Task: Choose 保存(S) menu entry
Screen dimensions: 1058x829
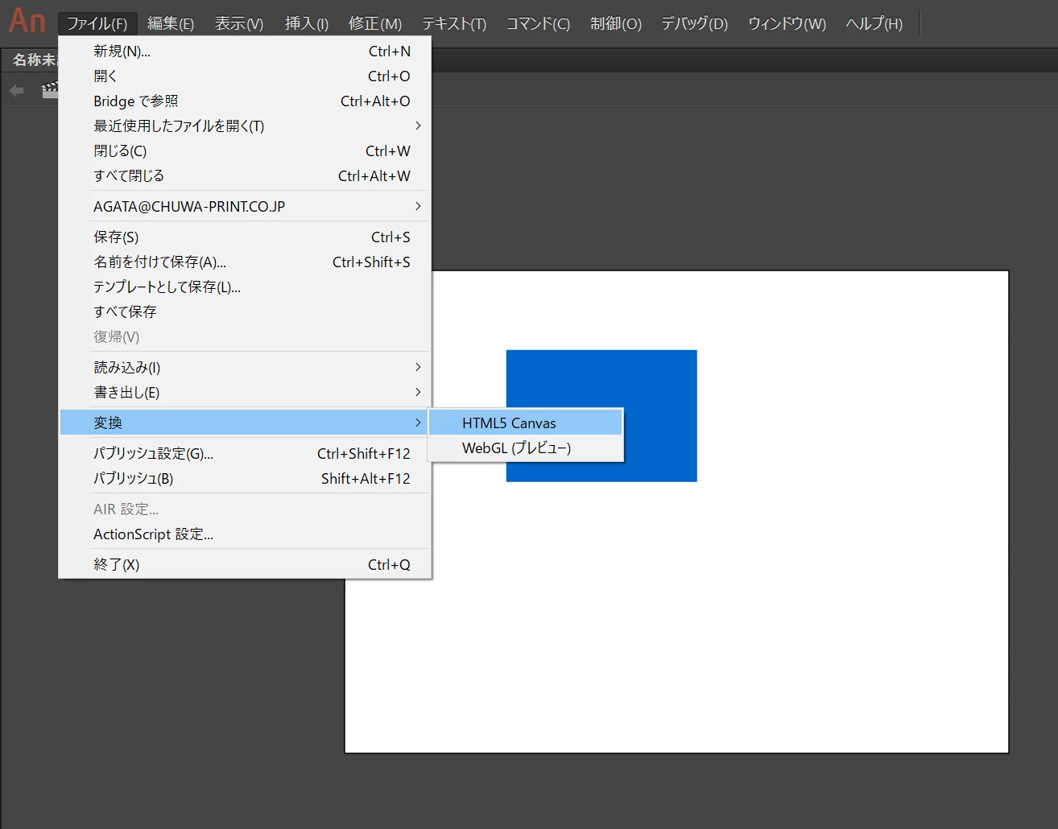Action: pyautogui.click(x=246, y=237)
